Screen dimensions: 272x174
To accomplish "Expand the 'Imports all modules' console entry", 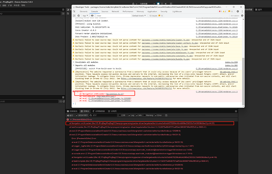I will coord(74,65).
